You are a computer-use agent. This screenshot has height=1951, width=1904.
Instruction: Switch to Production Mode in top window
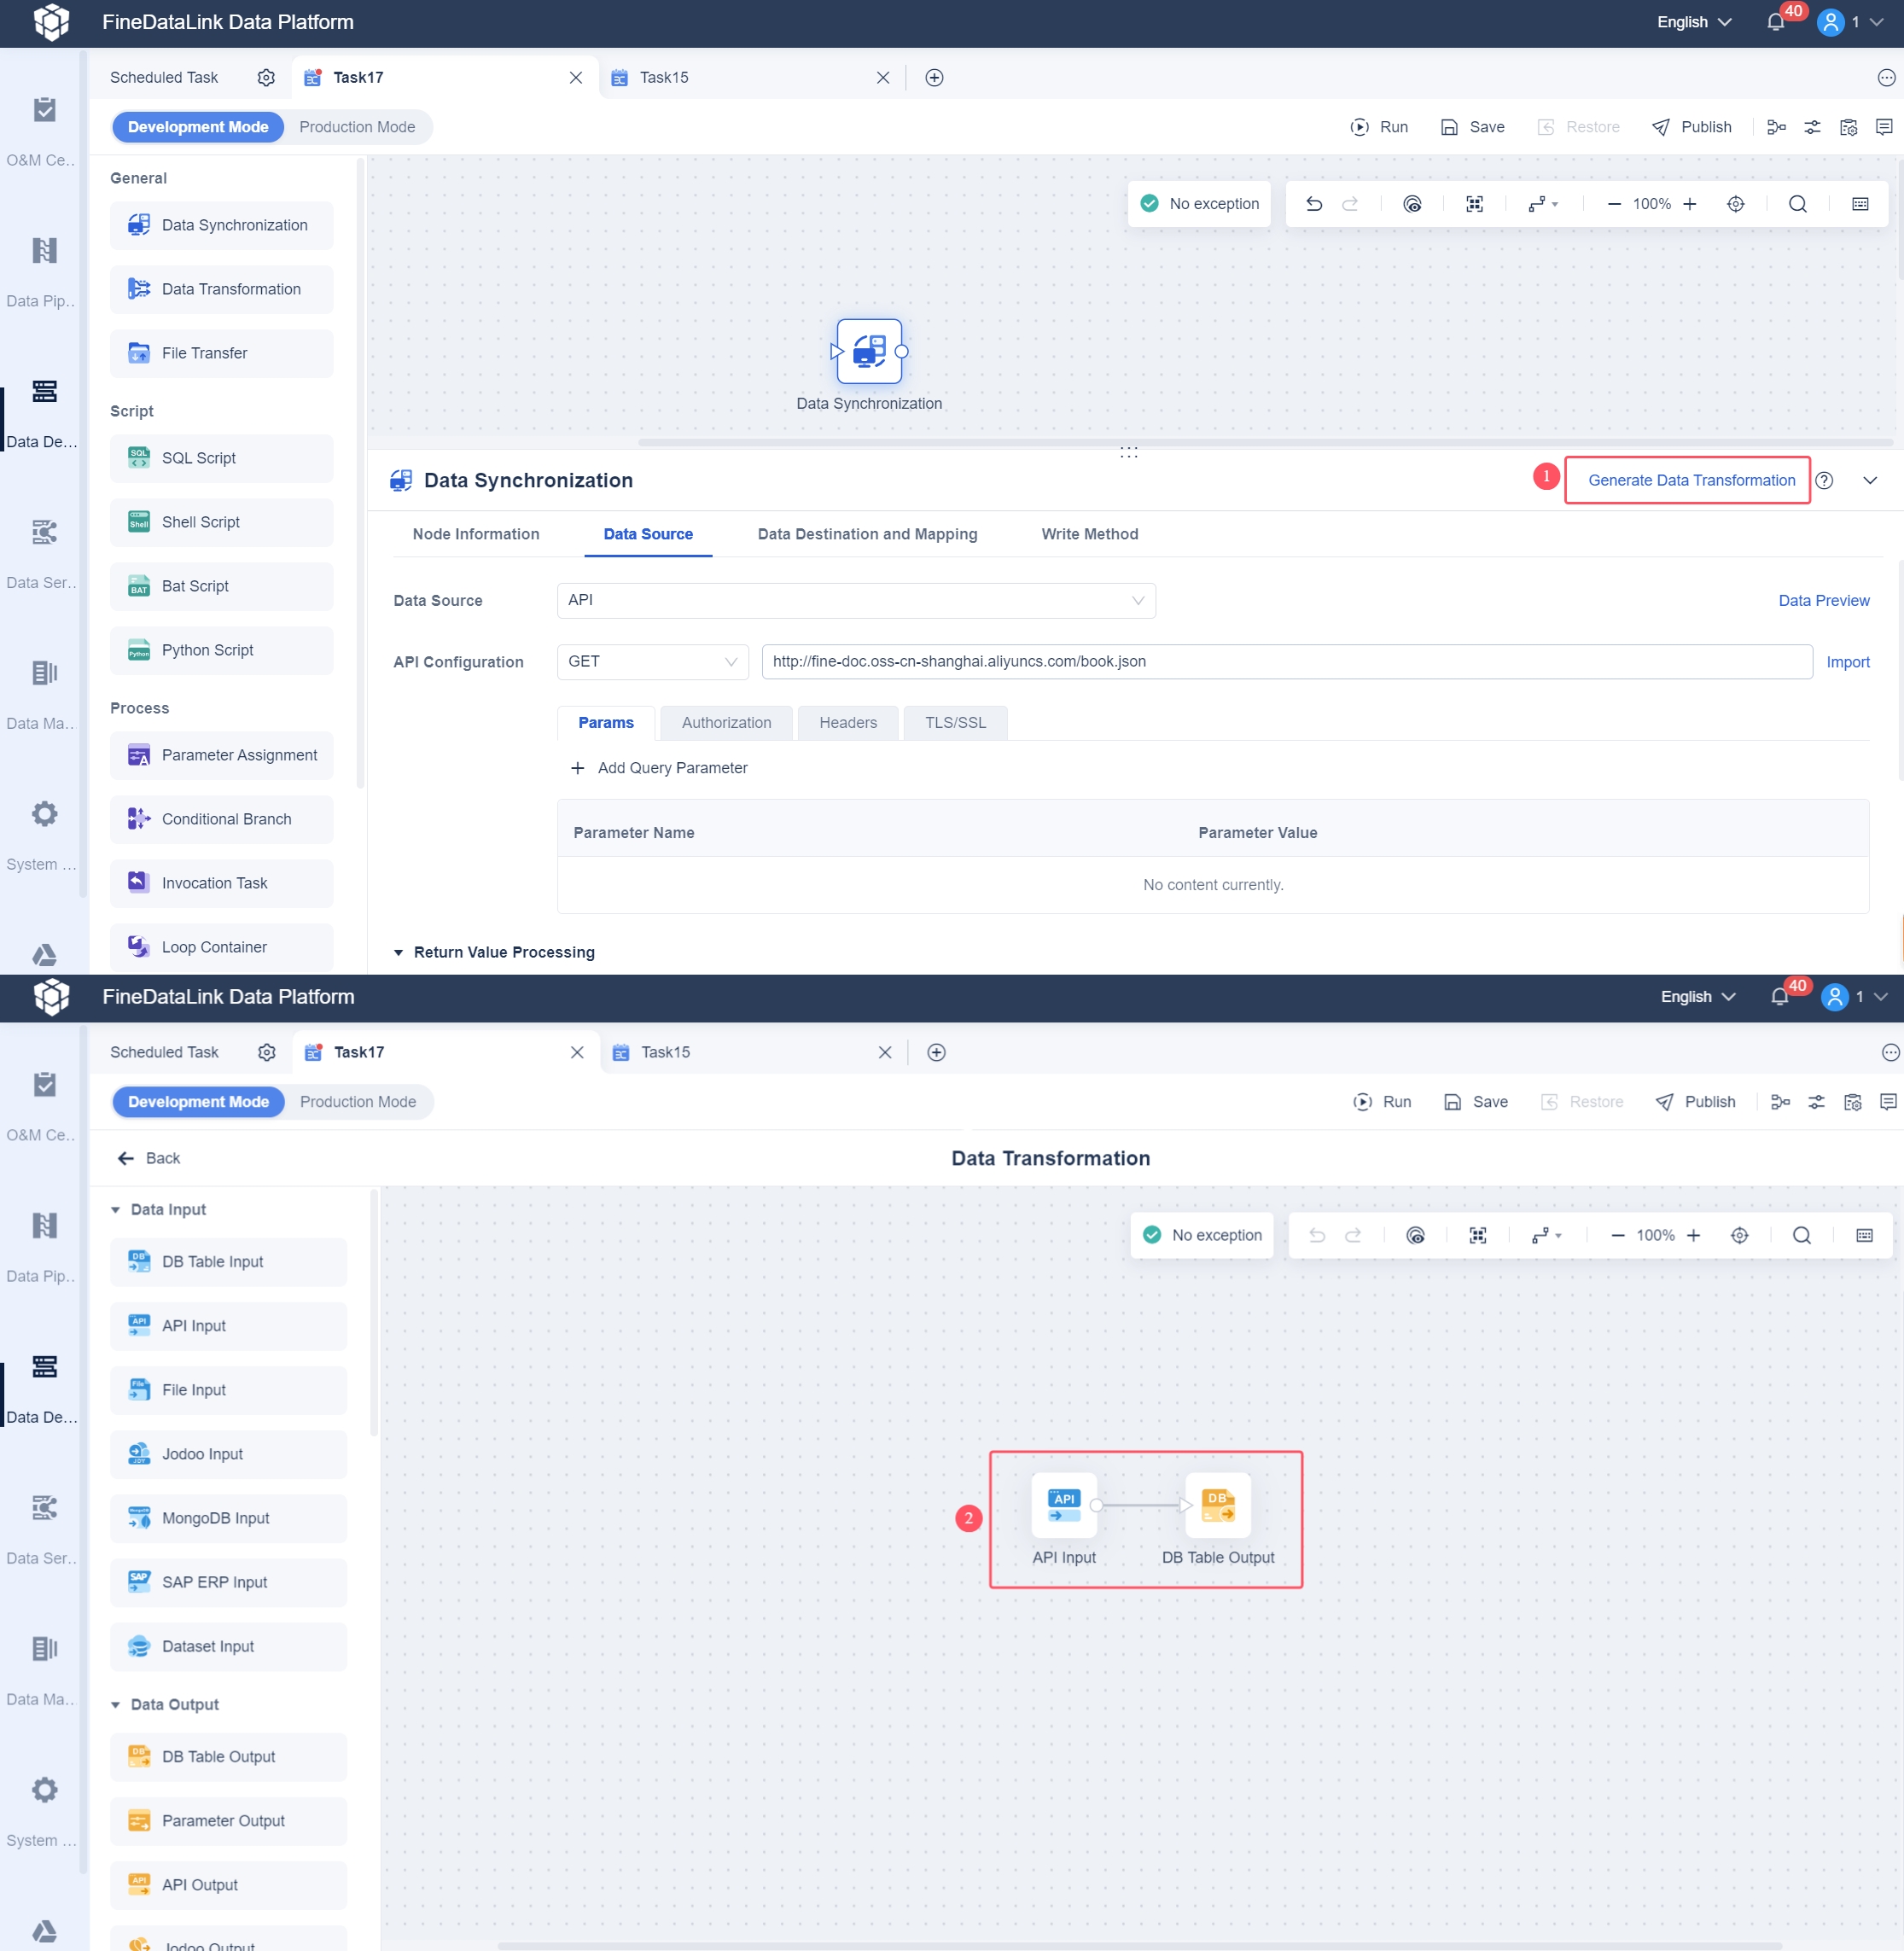(x=357, y=127)
